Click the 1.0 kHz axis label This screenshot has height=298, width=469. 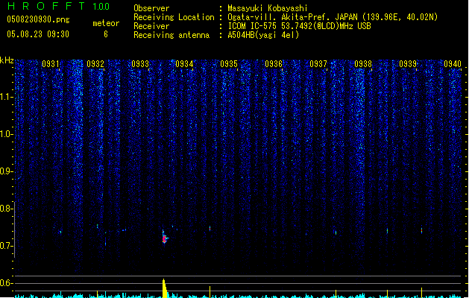coord(7,134)
